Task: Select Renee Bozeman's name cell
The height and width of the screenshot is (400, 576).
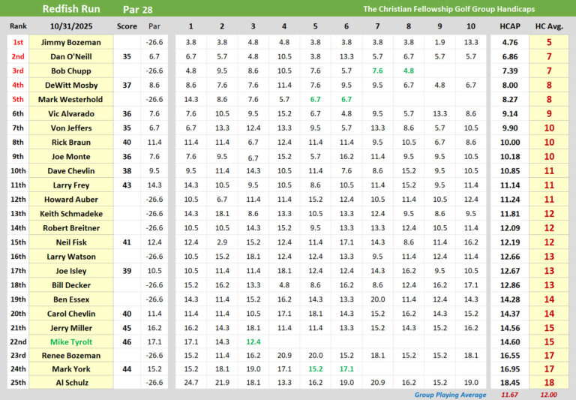Action: pos(75,354)
